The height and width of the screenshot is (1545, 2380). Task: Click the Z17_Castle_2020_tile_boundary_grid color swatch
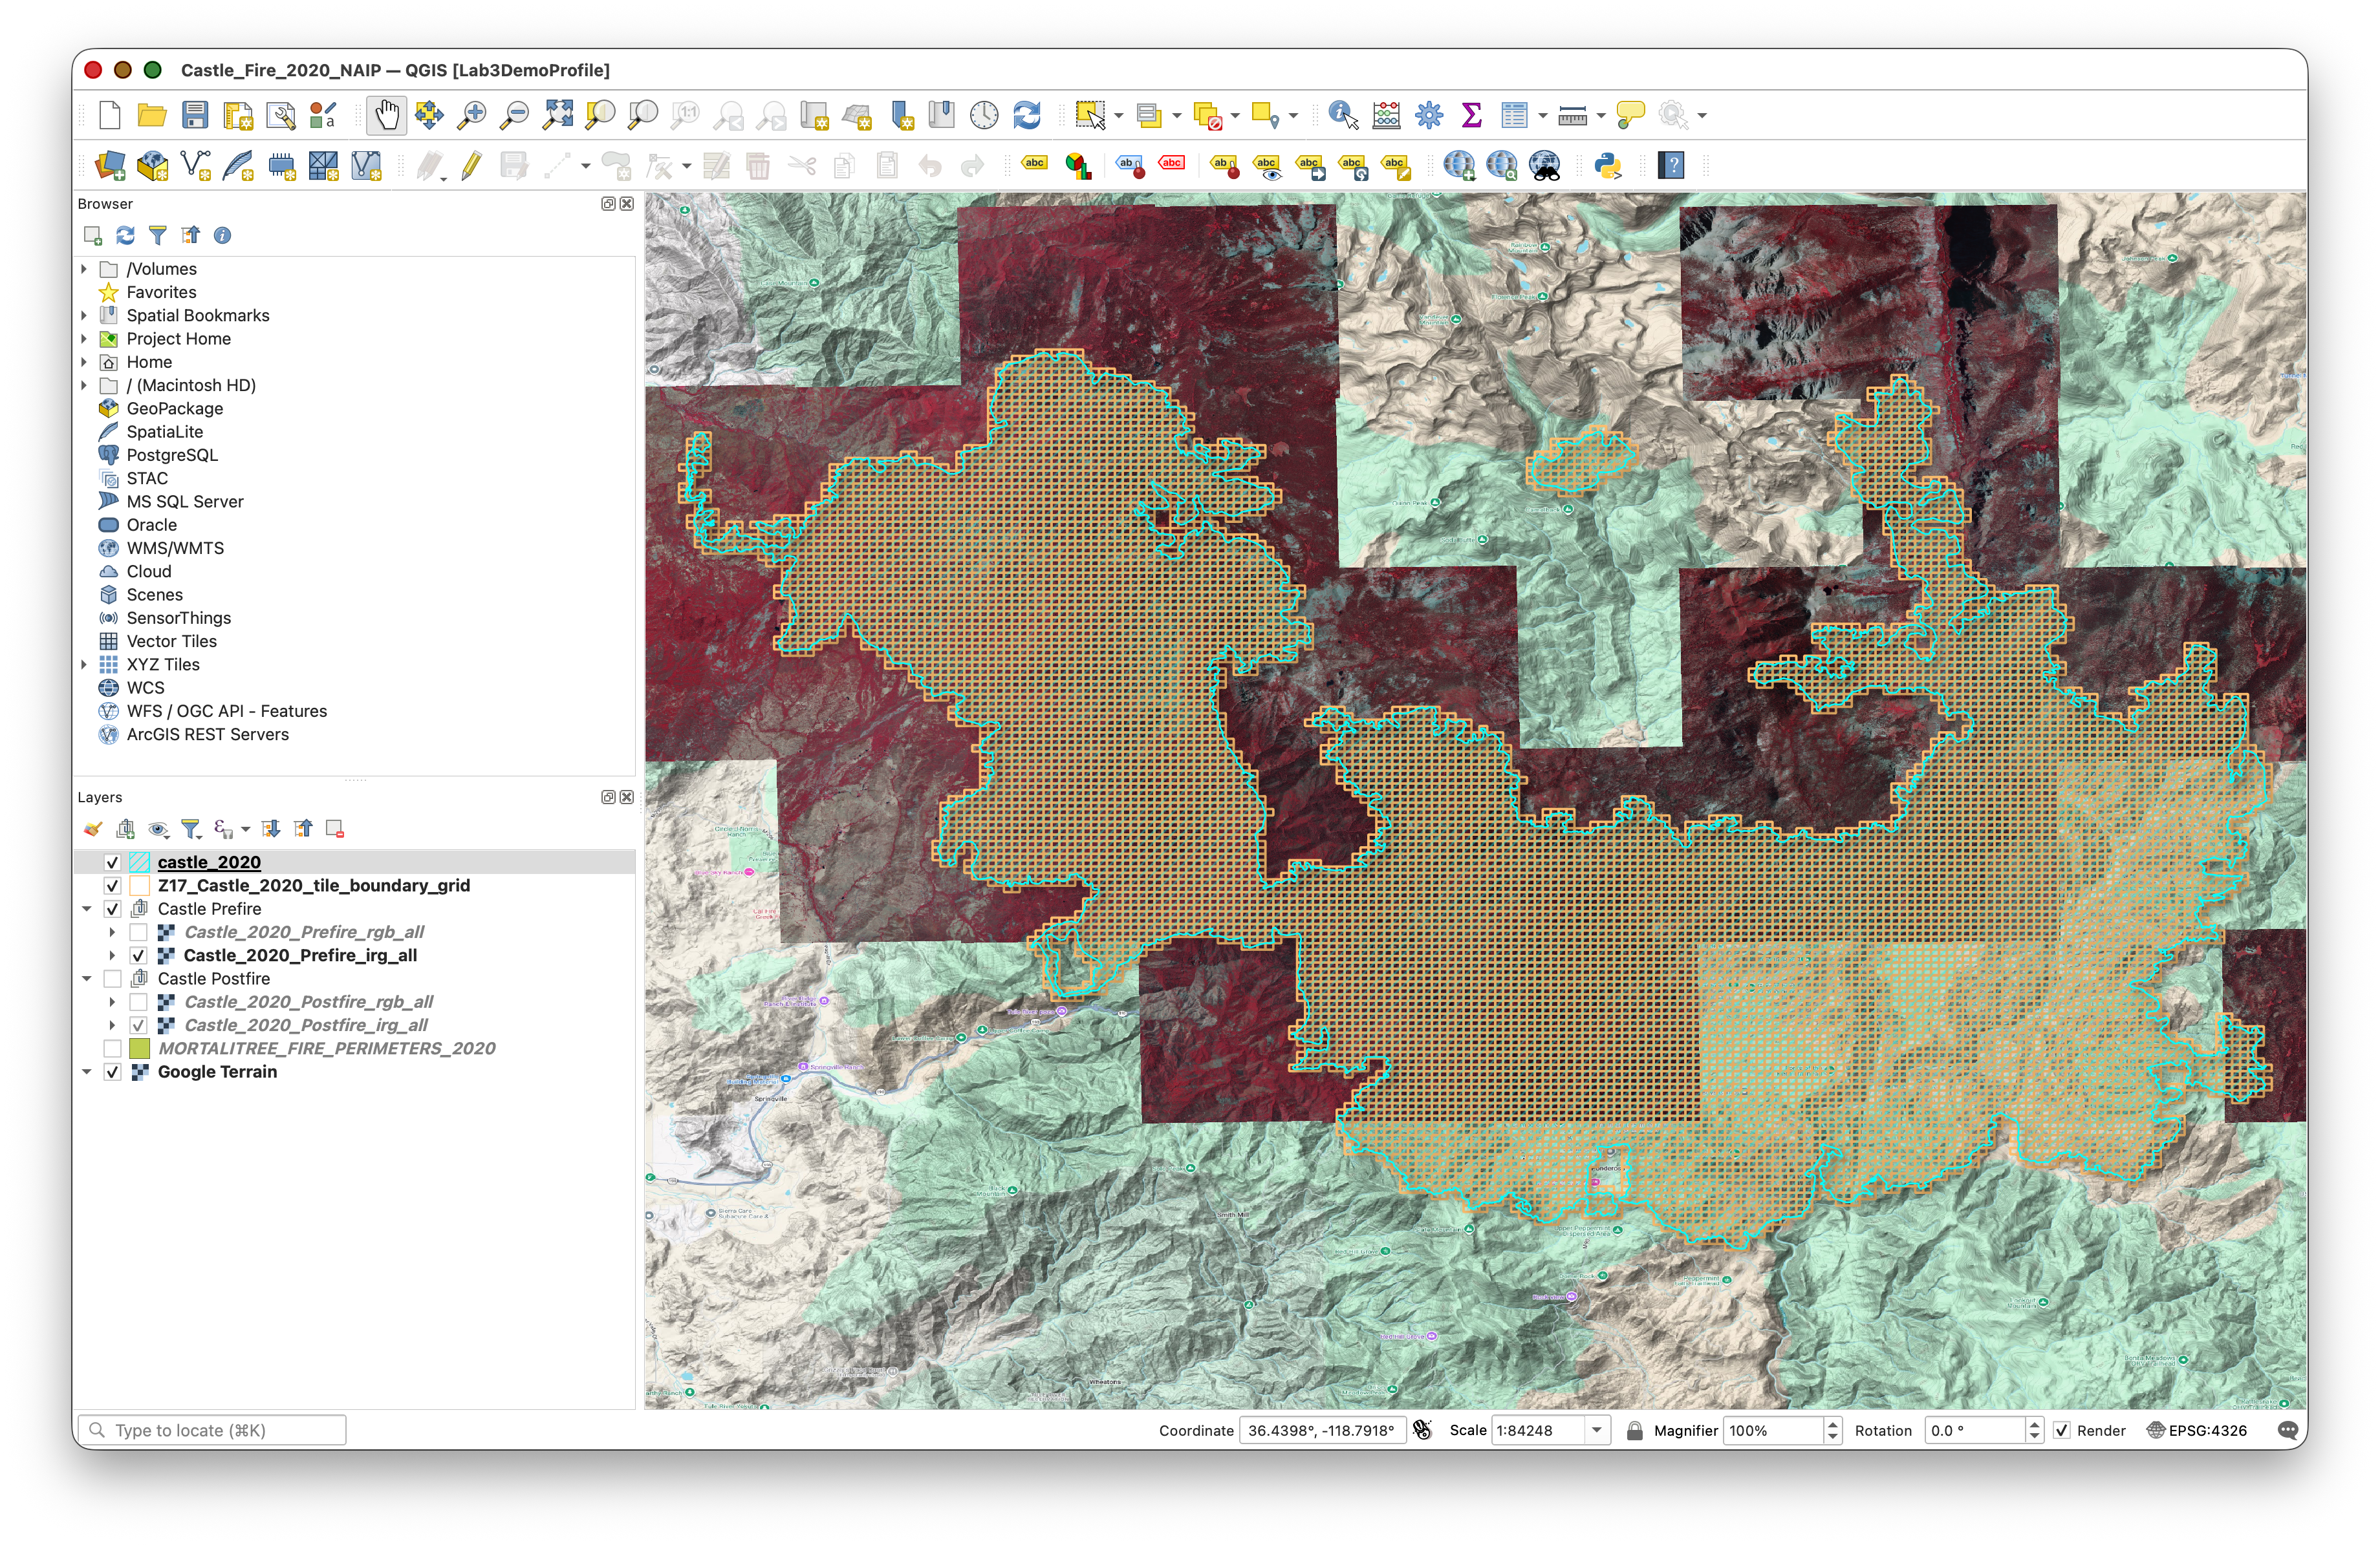click(139, 886)
